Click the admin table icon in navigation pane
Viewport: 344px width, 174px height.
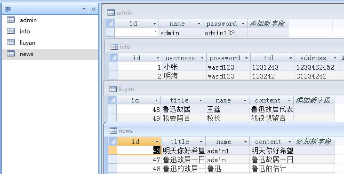click(11, 19)
